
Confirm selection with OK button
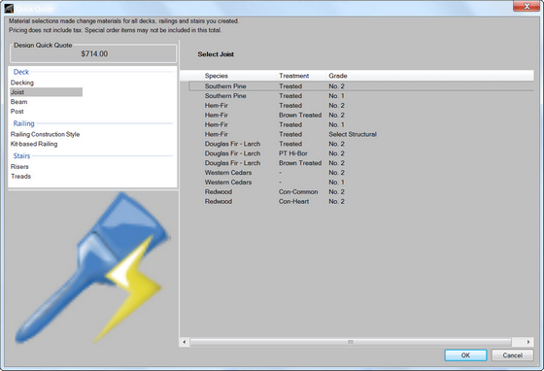click(465, 355)
